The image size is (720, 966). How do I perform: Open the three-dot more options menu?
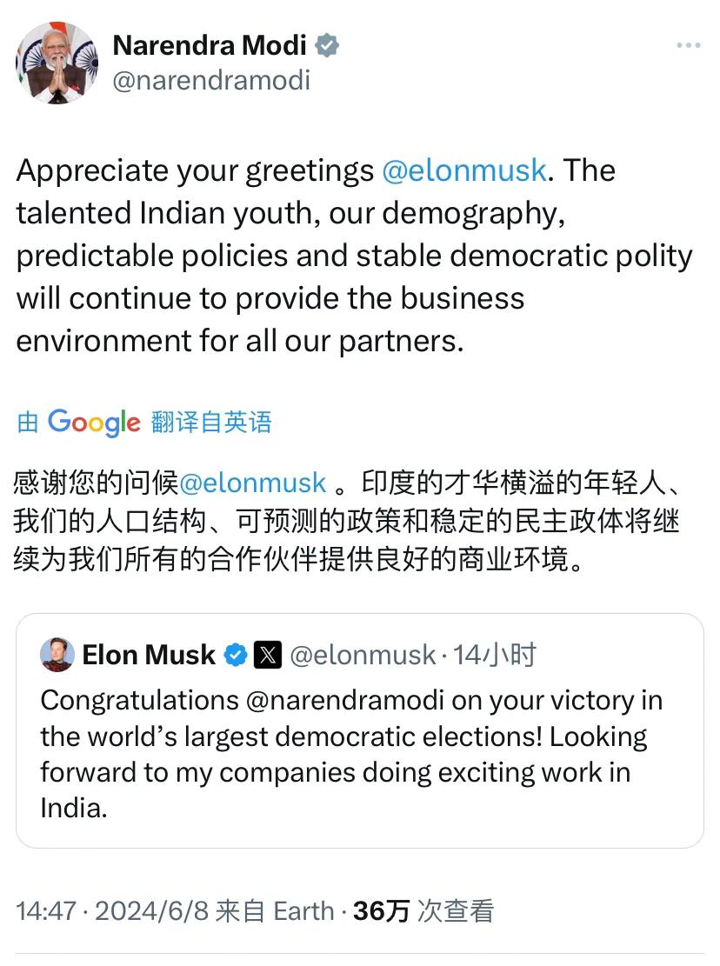(688, 46)
